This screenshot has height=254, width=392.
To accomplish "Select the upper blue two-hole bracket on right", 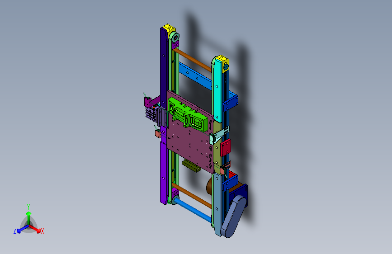I will point(230,103).
